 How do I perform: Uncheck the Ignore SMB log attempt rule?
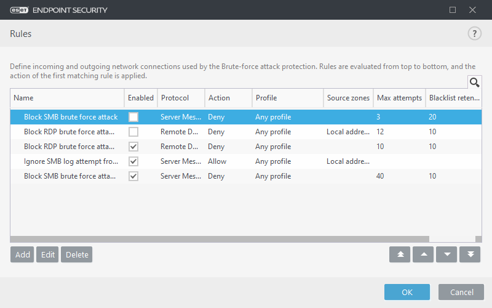point(133,161)
